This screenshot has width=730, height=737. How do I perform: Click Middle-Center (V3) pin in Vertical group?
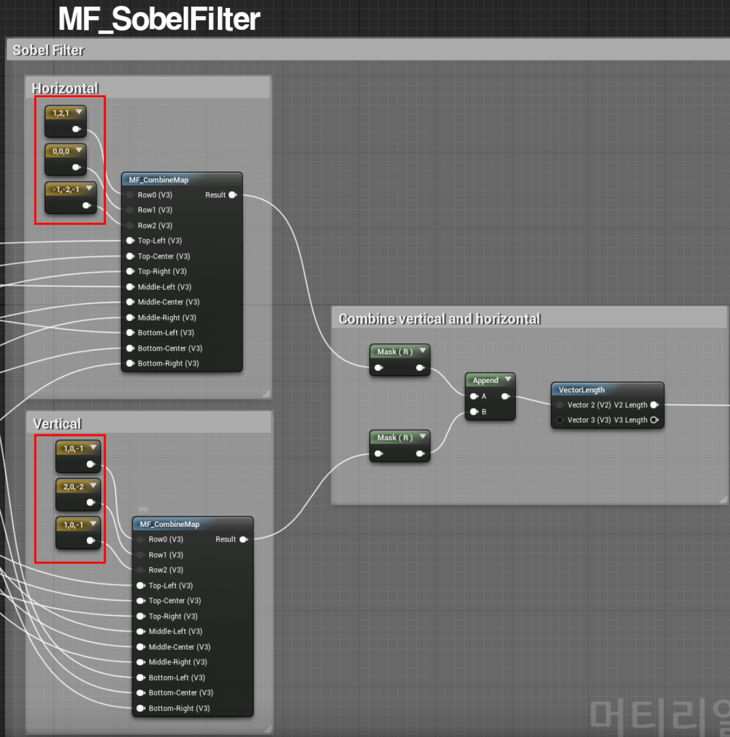click(x=141, y=647)
